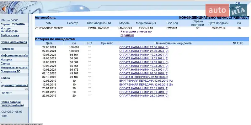Screen dimensions: 251x125
Task: Click the small icon beside административный
Action: (x=27, y=89)
